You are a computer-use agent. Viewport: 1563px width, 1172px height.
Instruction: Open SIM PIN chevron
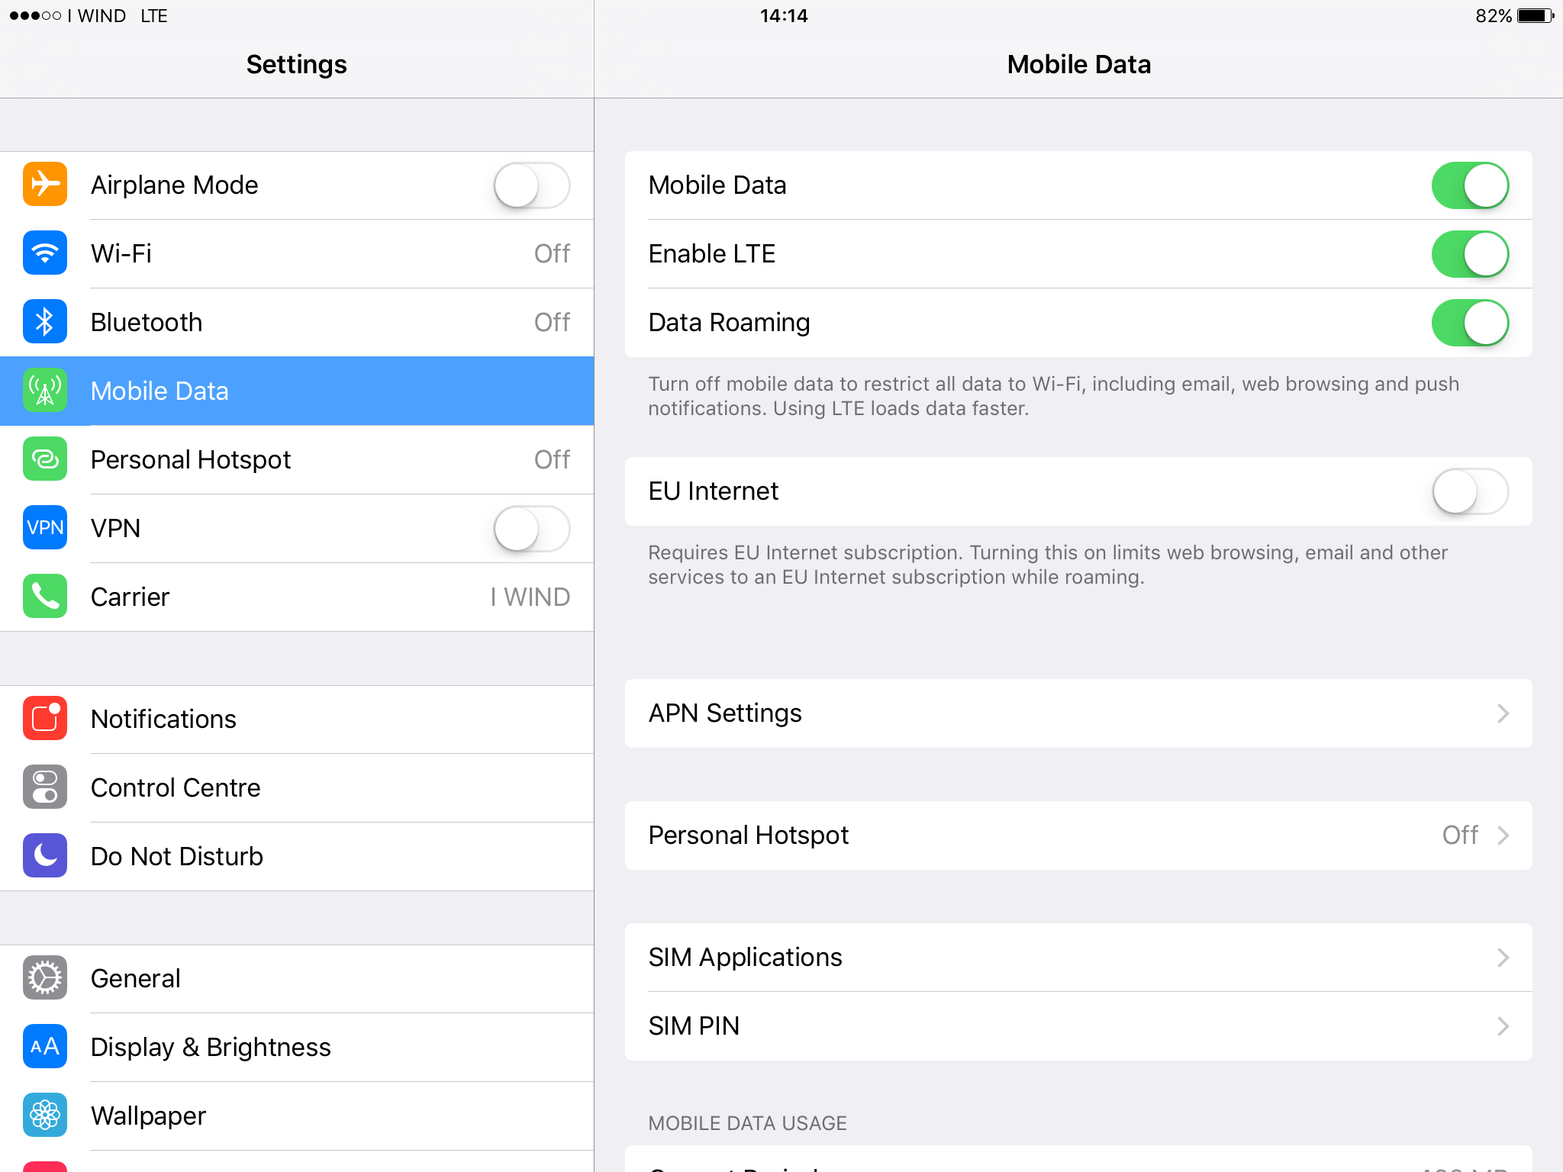[x=1502, y=1026]
